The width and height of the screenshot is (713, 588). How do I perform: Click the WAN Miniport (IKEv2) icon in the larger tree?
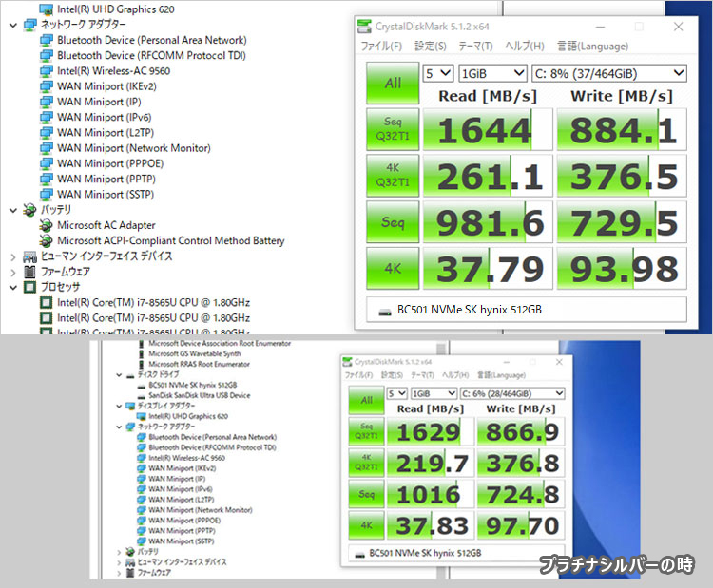(46, 86)
